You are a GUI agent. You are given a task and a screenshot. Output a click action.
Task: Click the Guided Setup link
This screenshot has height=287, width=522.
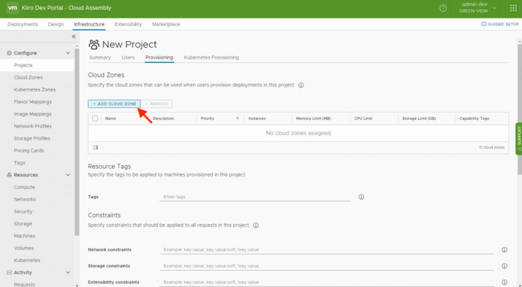[500, 24]
